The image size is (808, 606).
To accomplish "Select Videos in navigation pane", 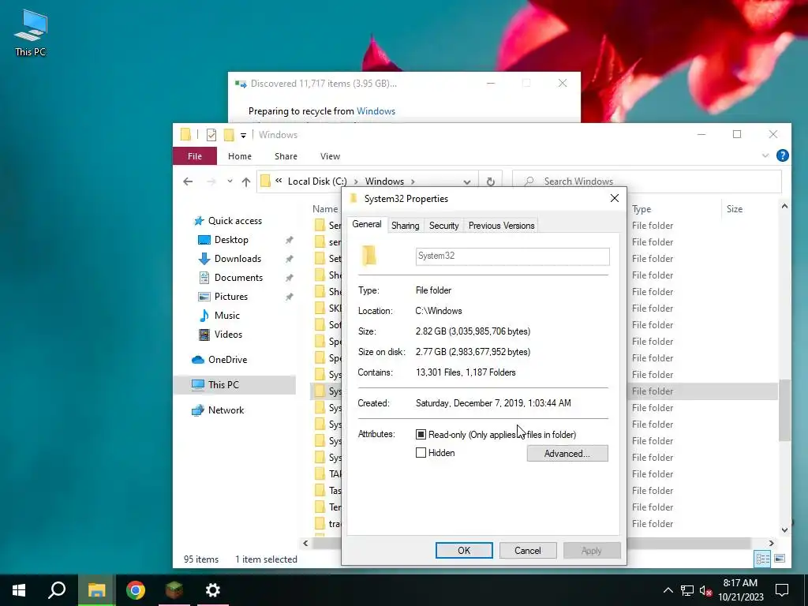I will (x=228, y=335).
